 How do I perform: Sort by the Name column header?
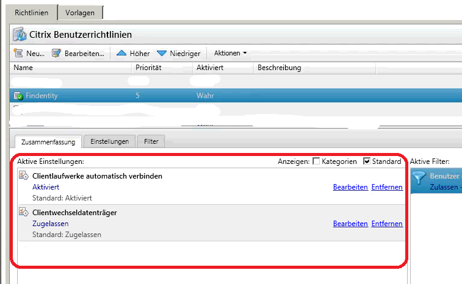tap(71, 68)
